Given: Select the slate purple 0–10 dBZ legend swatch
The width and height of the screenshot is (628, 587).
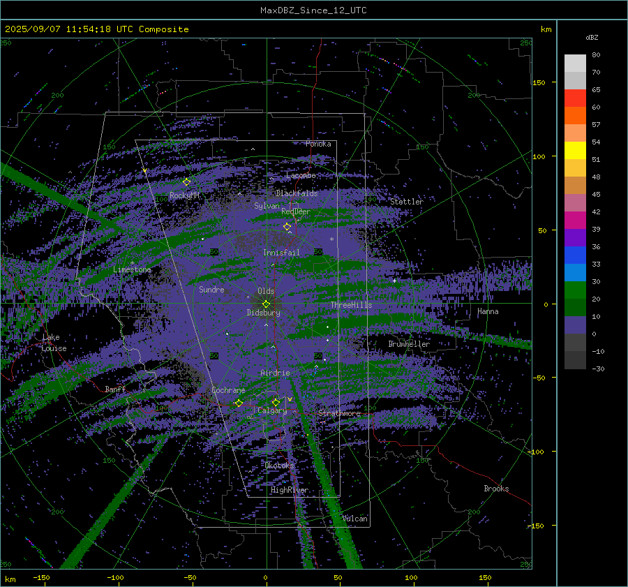Looking at the screenshot, I should coord(575,325).
